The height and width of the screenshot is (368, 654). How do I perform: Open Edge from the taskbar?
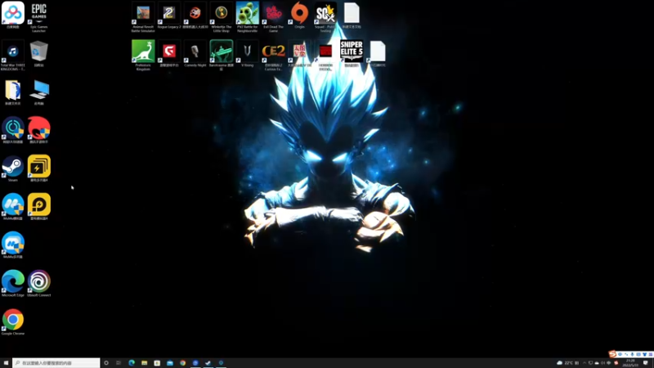pyautogui.click(x=132, y=363)
